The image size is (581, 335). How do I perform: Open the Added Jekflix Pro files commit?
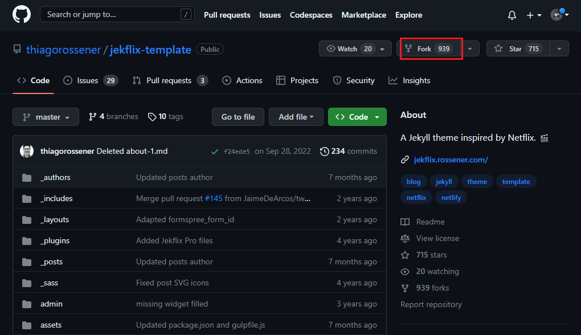point(174,241)
